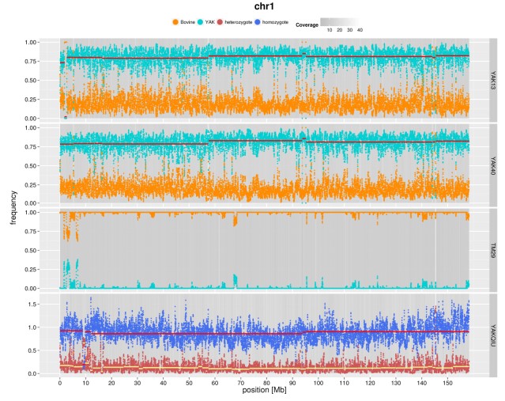Click the "30" tick on the position axis
Image resolution: width=505 pixels, height=401 pixels.
(138, 383)
